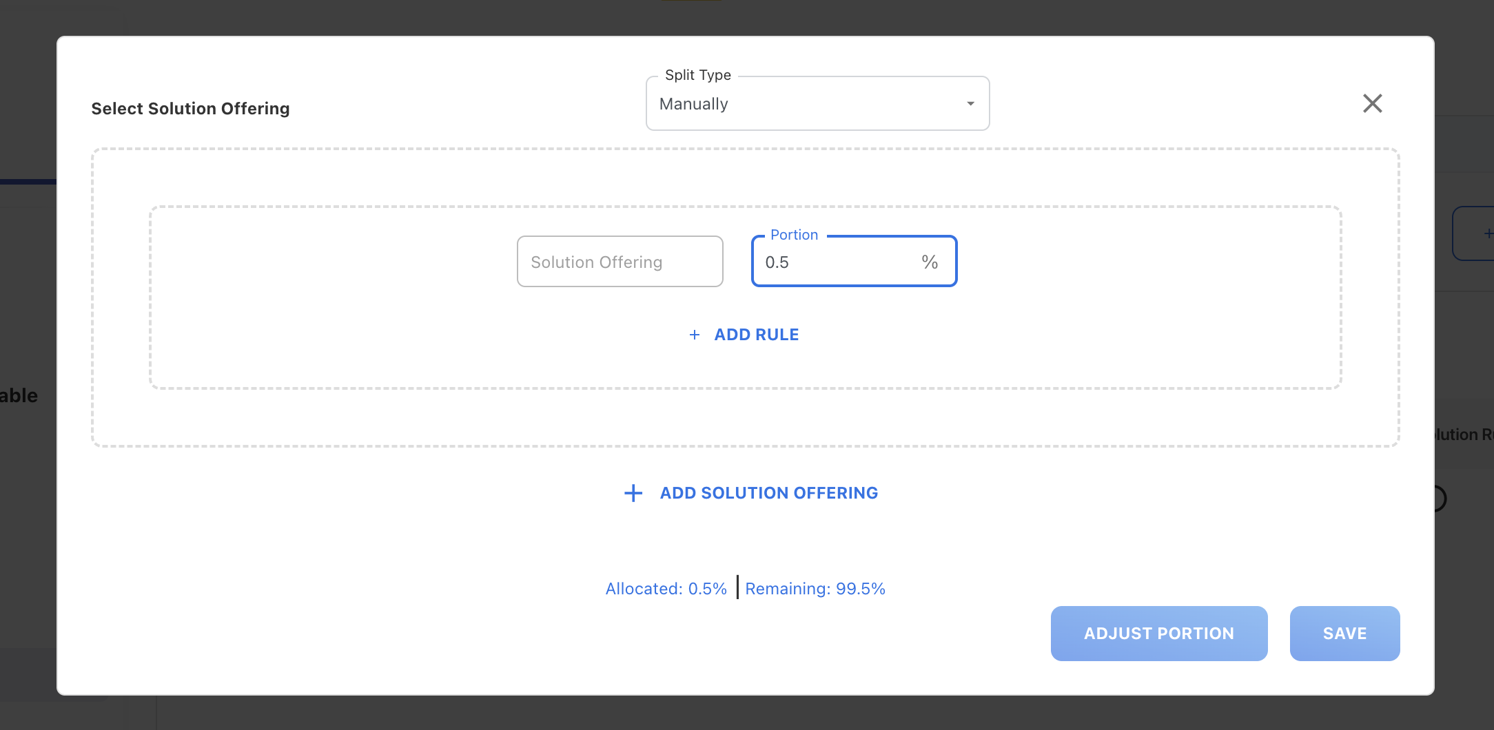Click the Add Rule text link
The height and width of the screenshot is (730, 1494).
pos(756,335)
